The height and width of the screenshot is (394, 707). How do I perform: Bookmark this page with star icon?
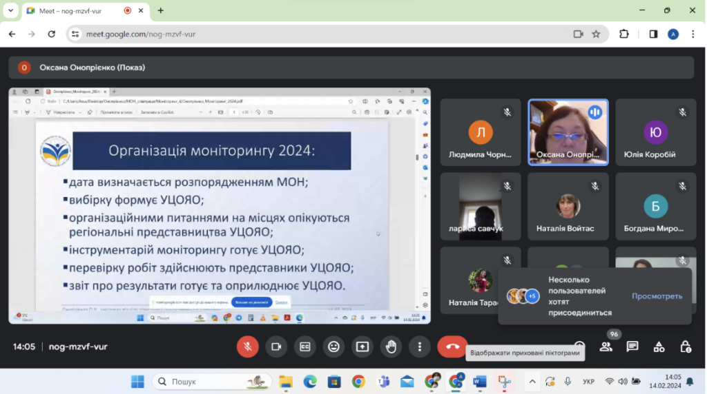(x=596, y=34)
